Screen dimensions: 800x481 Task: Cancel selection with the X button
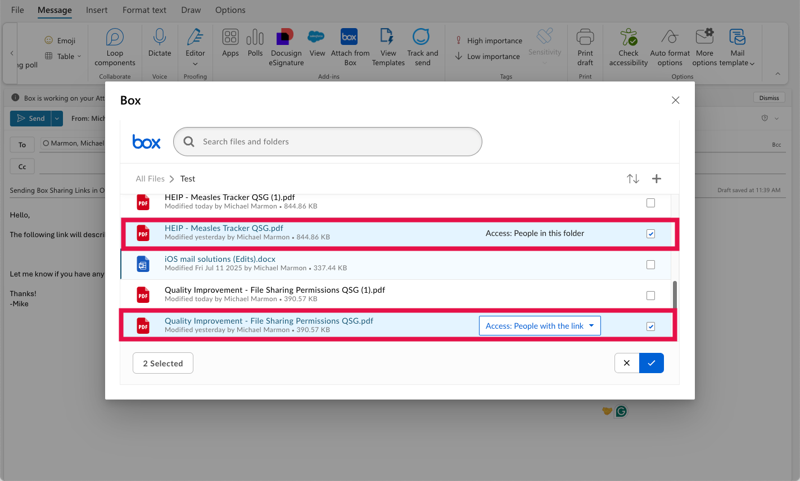click(x=627, y=363)
